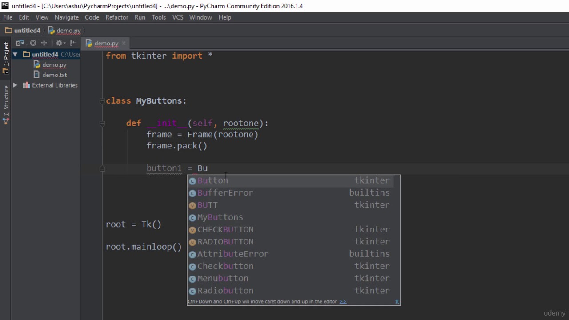The height and width of the screenshot is (320, 569).
Task: Click untitled4 in the navigation breadcrumb
Action: 27,31
